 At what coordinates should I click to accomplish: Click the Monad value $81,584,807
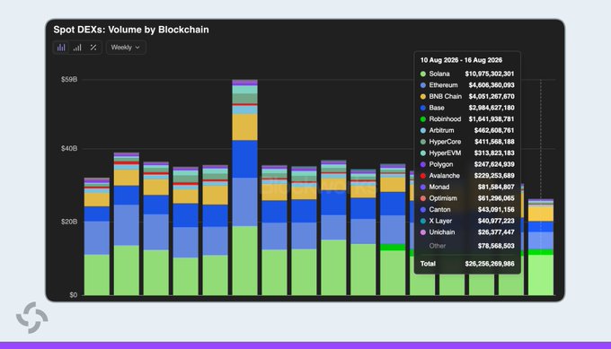pyautogui.click(x=496, y=187)
